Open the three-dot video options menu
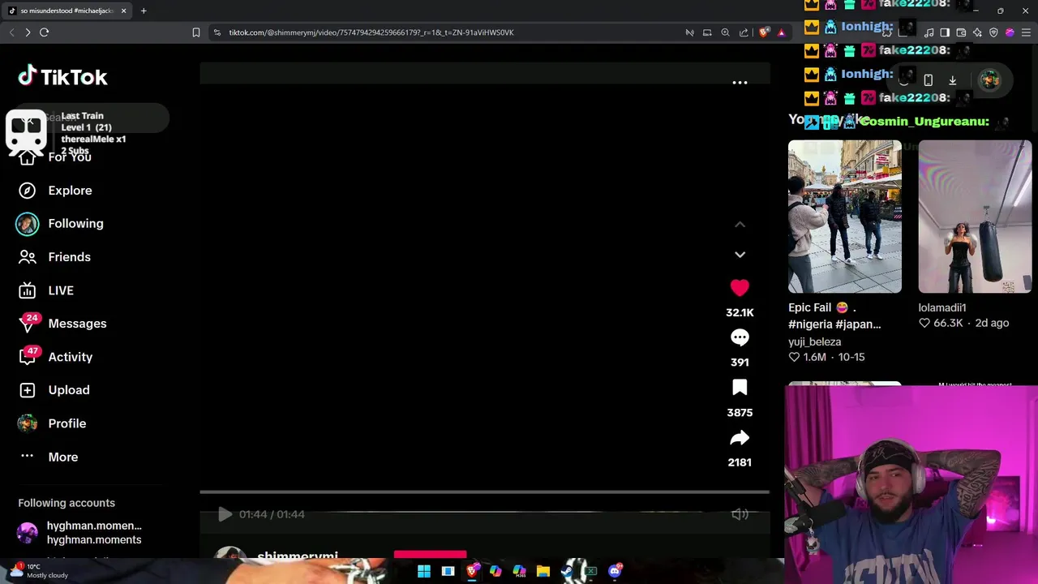 click(740, 83)
